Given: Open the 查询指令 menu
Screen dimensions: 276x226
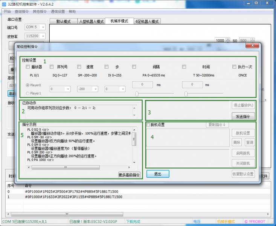Looking at the screenshot, I should point(22,12).
